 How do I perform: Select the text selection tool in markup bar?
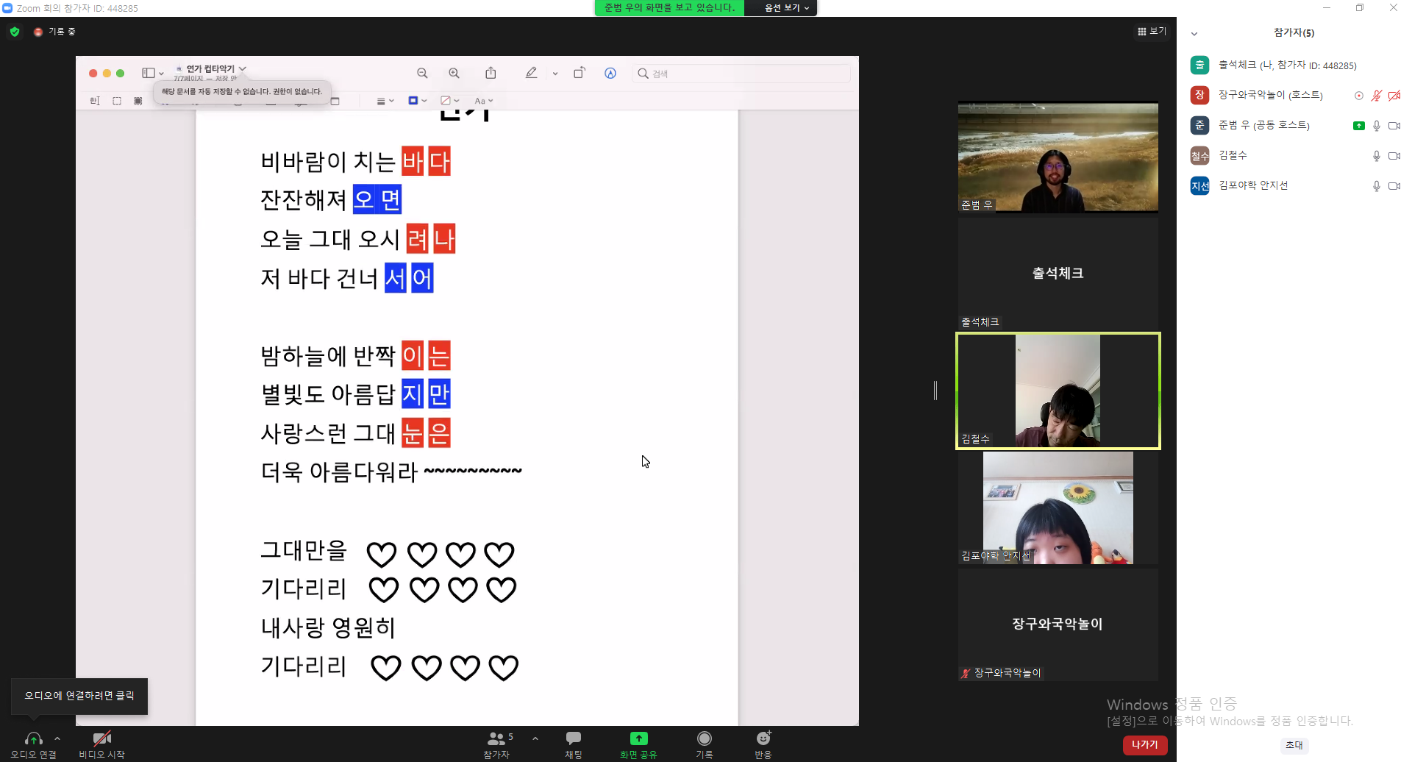(95, 101)
